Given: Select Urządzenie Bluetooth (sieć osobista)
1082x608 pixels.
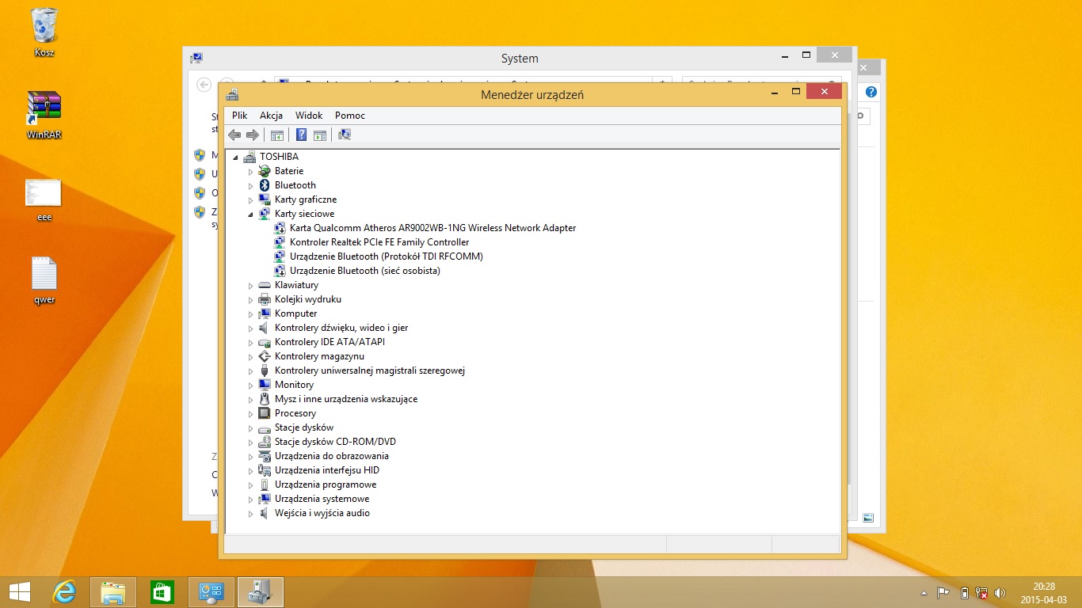Looking at the screenshot, I should (365, 271).
